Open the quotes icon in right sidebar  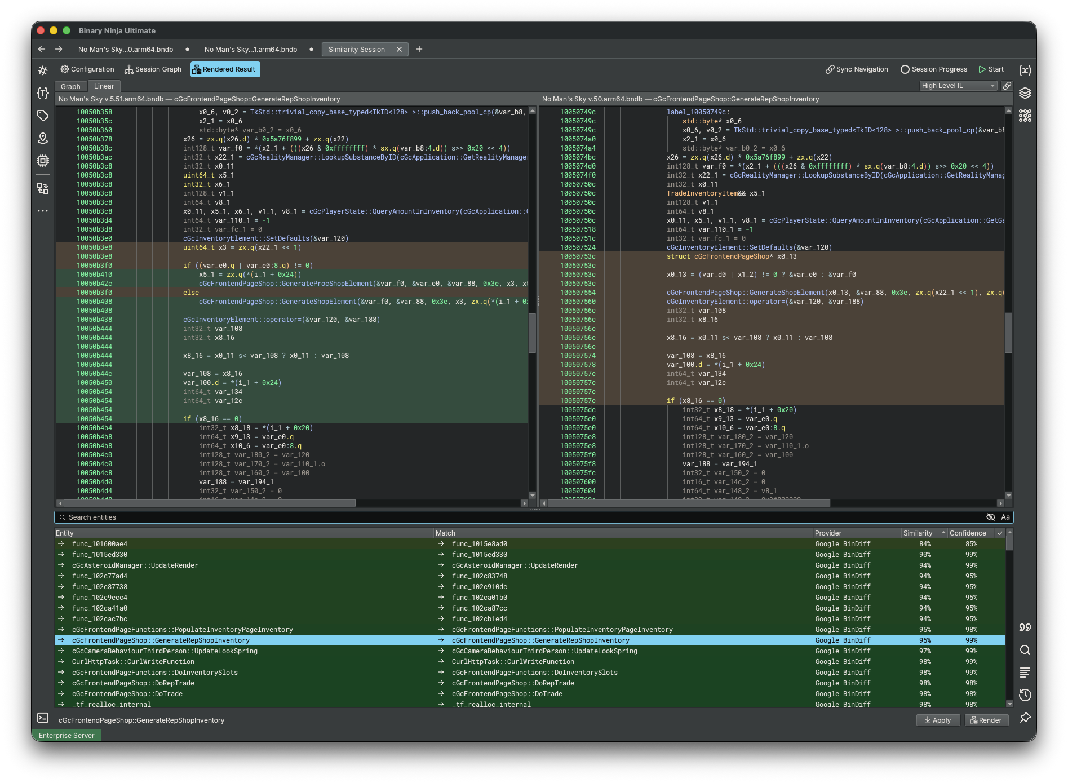1025,627
